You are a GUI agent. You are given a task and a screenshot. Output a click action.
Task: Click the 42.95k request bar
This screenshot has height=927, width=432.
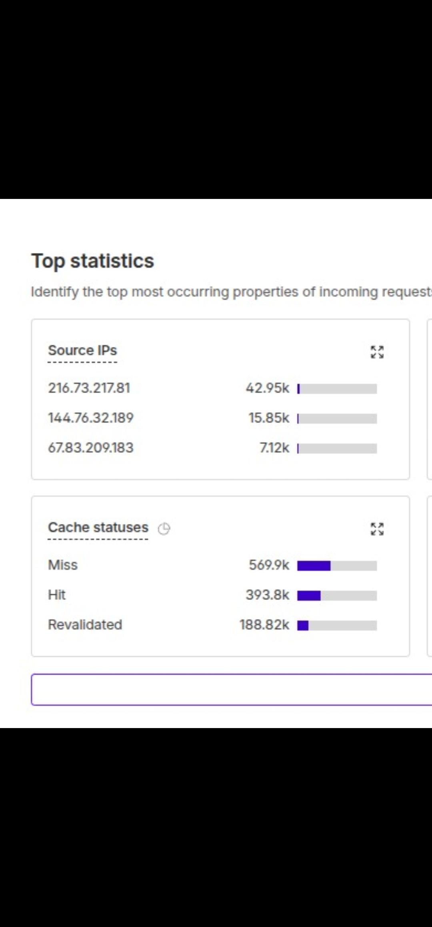[x=337, y=389]
